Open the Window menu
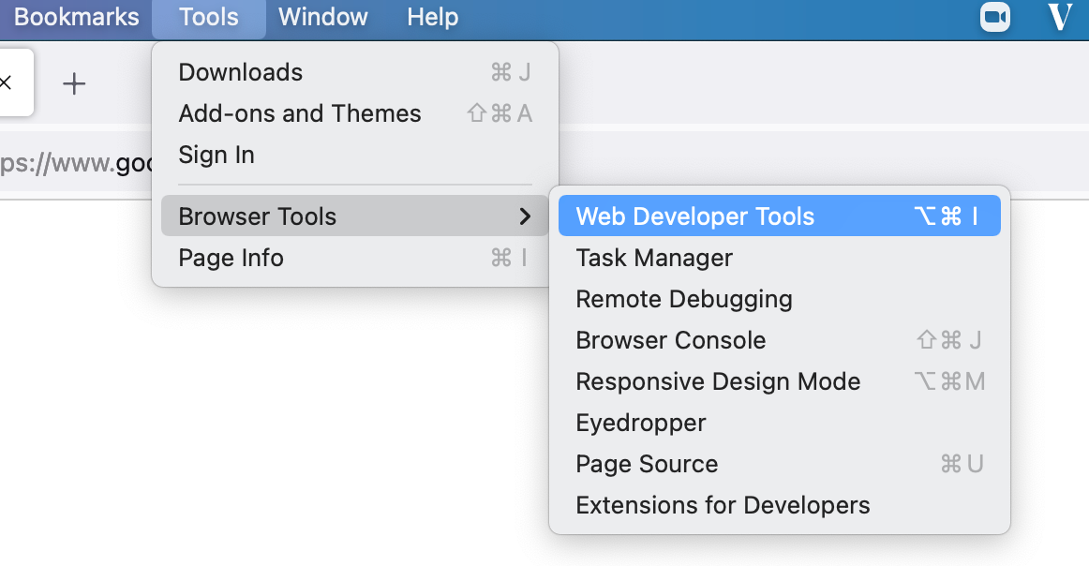This screenshot has height=566, width=1089. (x=322, y=17)
